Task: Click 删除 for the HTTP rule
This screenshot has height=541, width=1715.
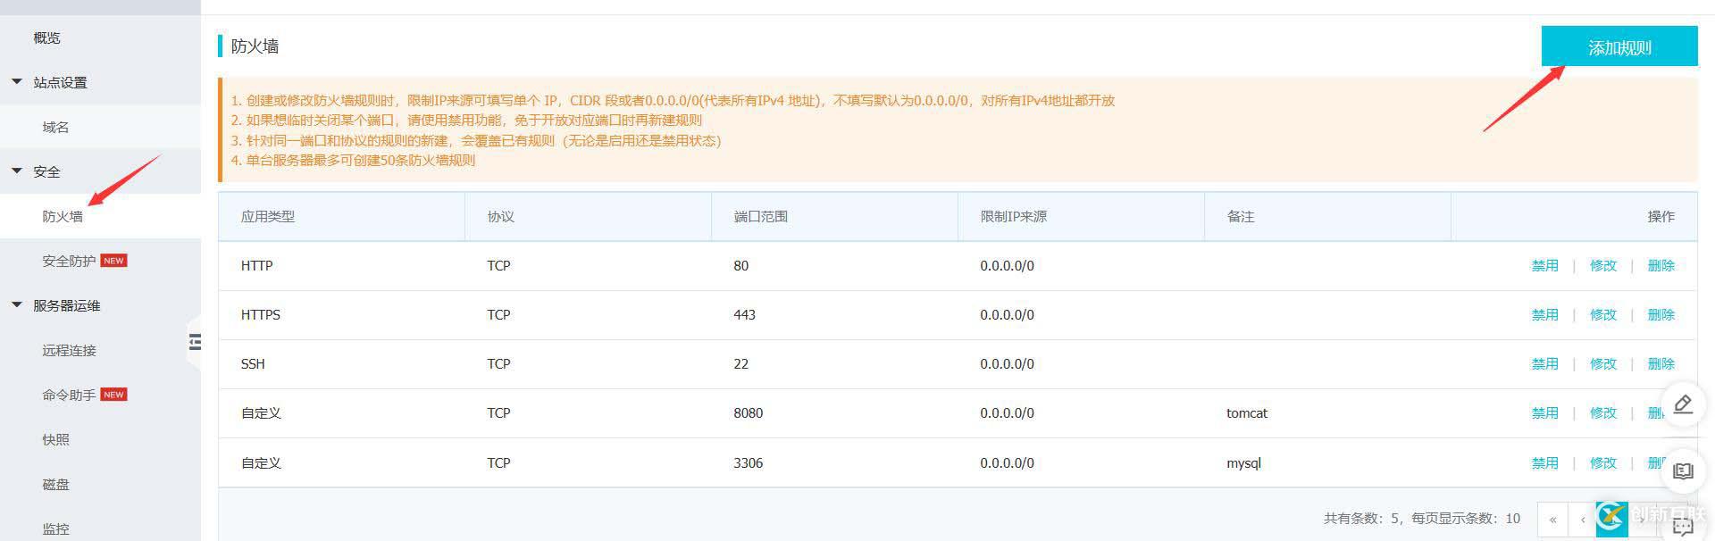Action: tap(1661, 265)
